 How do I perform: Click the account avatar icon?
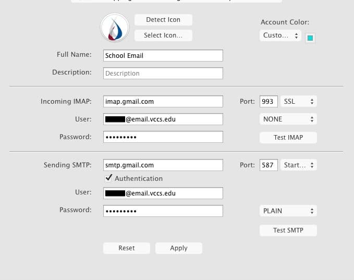(x=115, y=28)
